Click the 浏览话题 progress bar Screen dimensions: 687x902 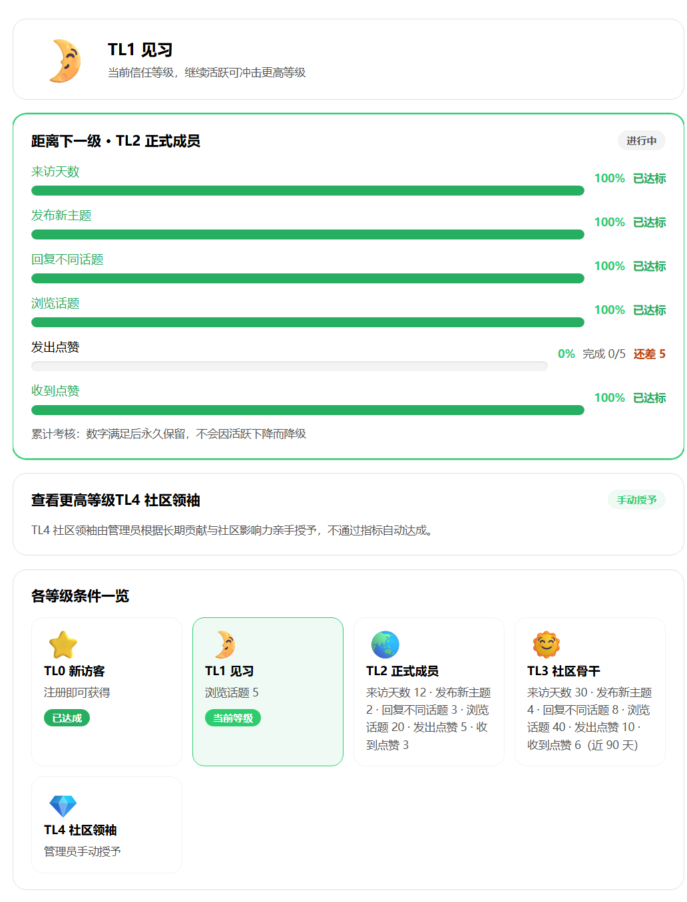tap(308, 323)
